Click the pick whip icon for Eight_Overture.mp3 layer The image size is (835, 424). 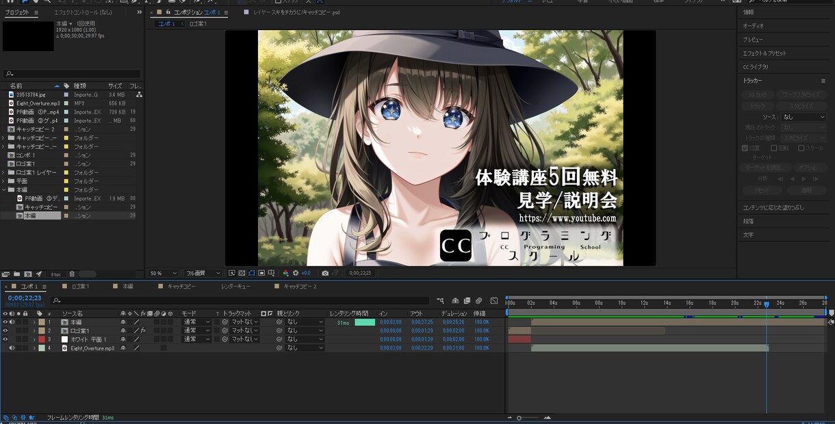click(279, 348)
